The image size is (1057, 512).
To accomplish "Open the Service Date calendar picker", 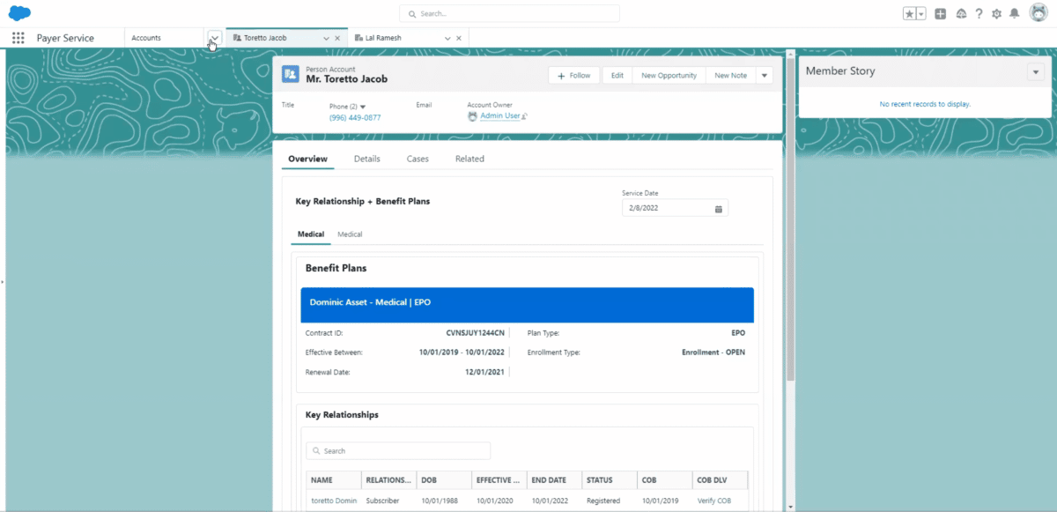I will pyautogui.click(x=718, y=208).
